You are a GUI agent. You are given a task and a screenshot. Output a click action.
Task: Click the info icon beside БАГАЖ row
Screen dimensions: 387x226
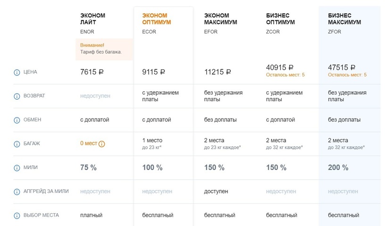pos(17,144)
